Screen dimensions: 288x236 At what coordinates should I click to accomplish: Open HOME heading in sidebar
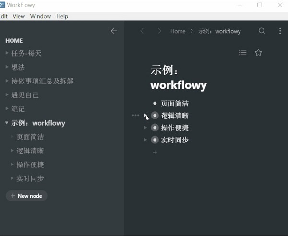[x=14, y=41]
